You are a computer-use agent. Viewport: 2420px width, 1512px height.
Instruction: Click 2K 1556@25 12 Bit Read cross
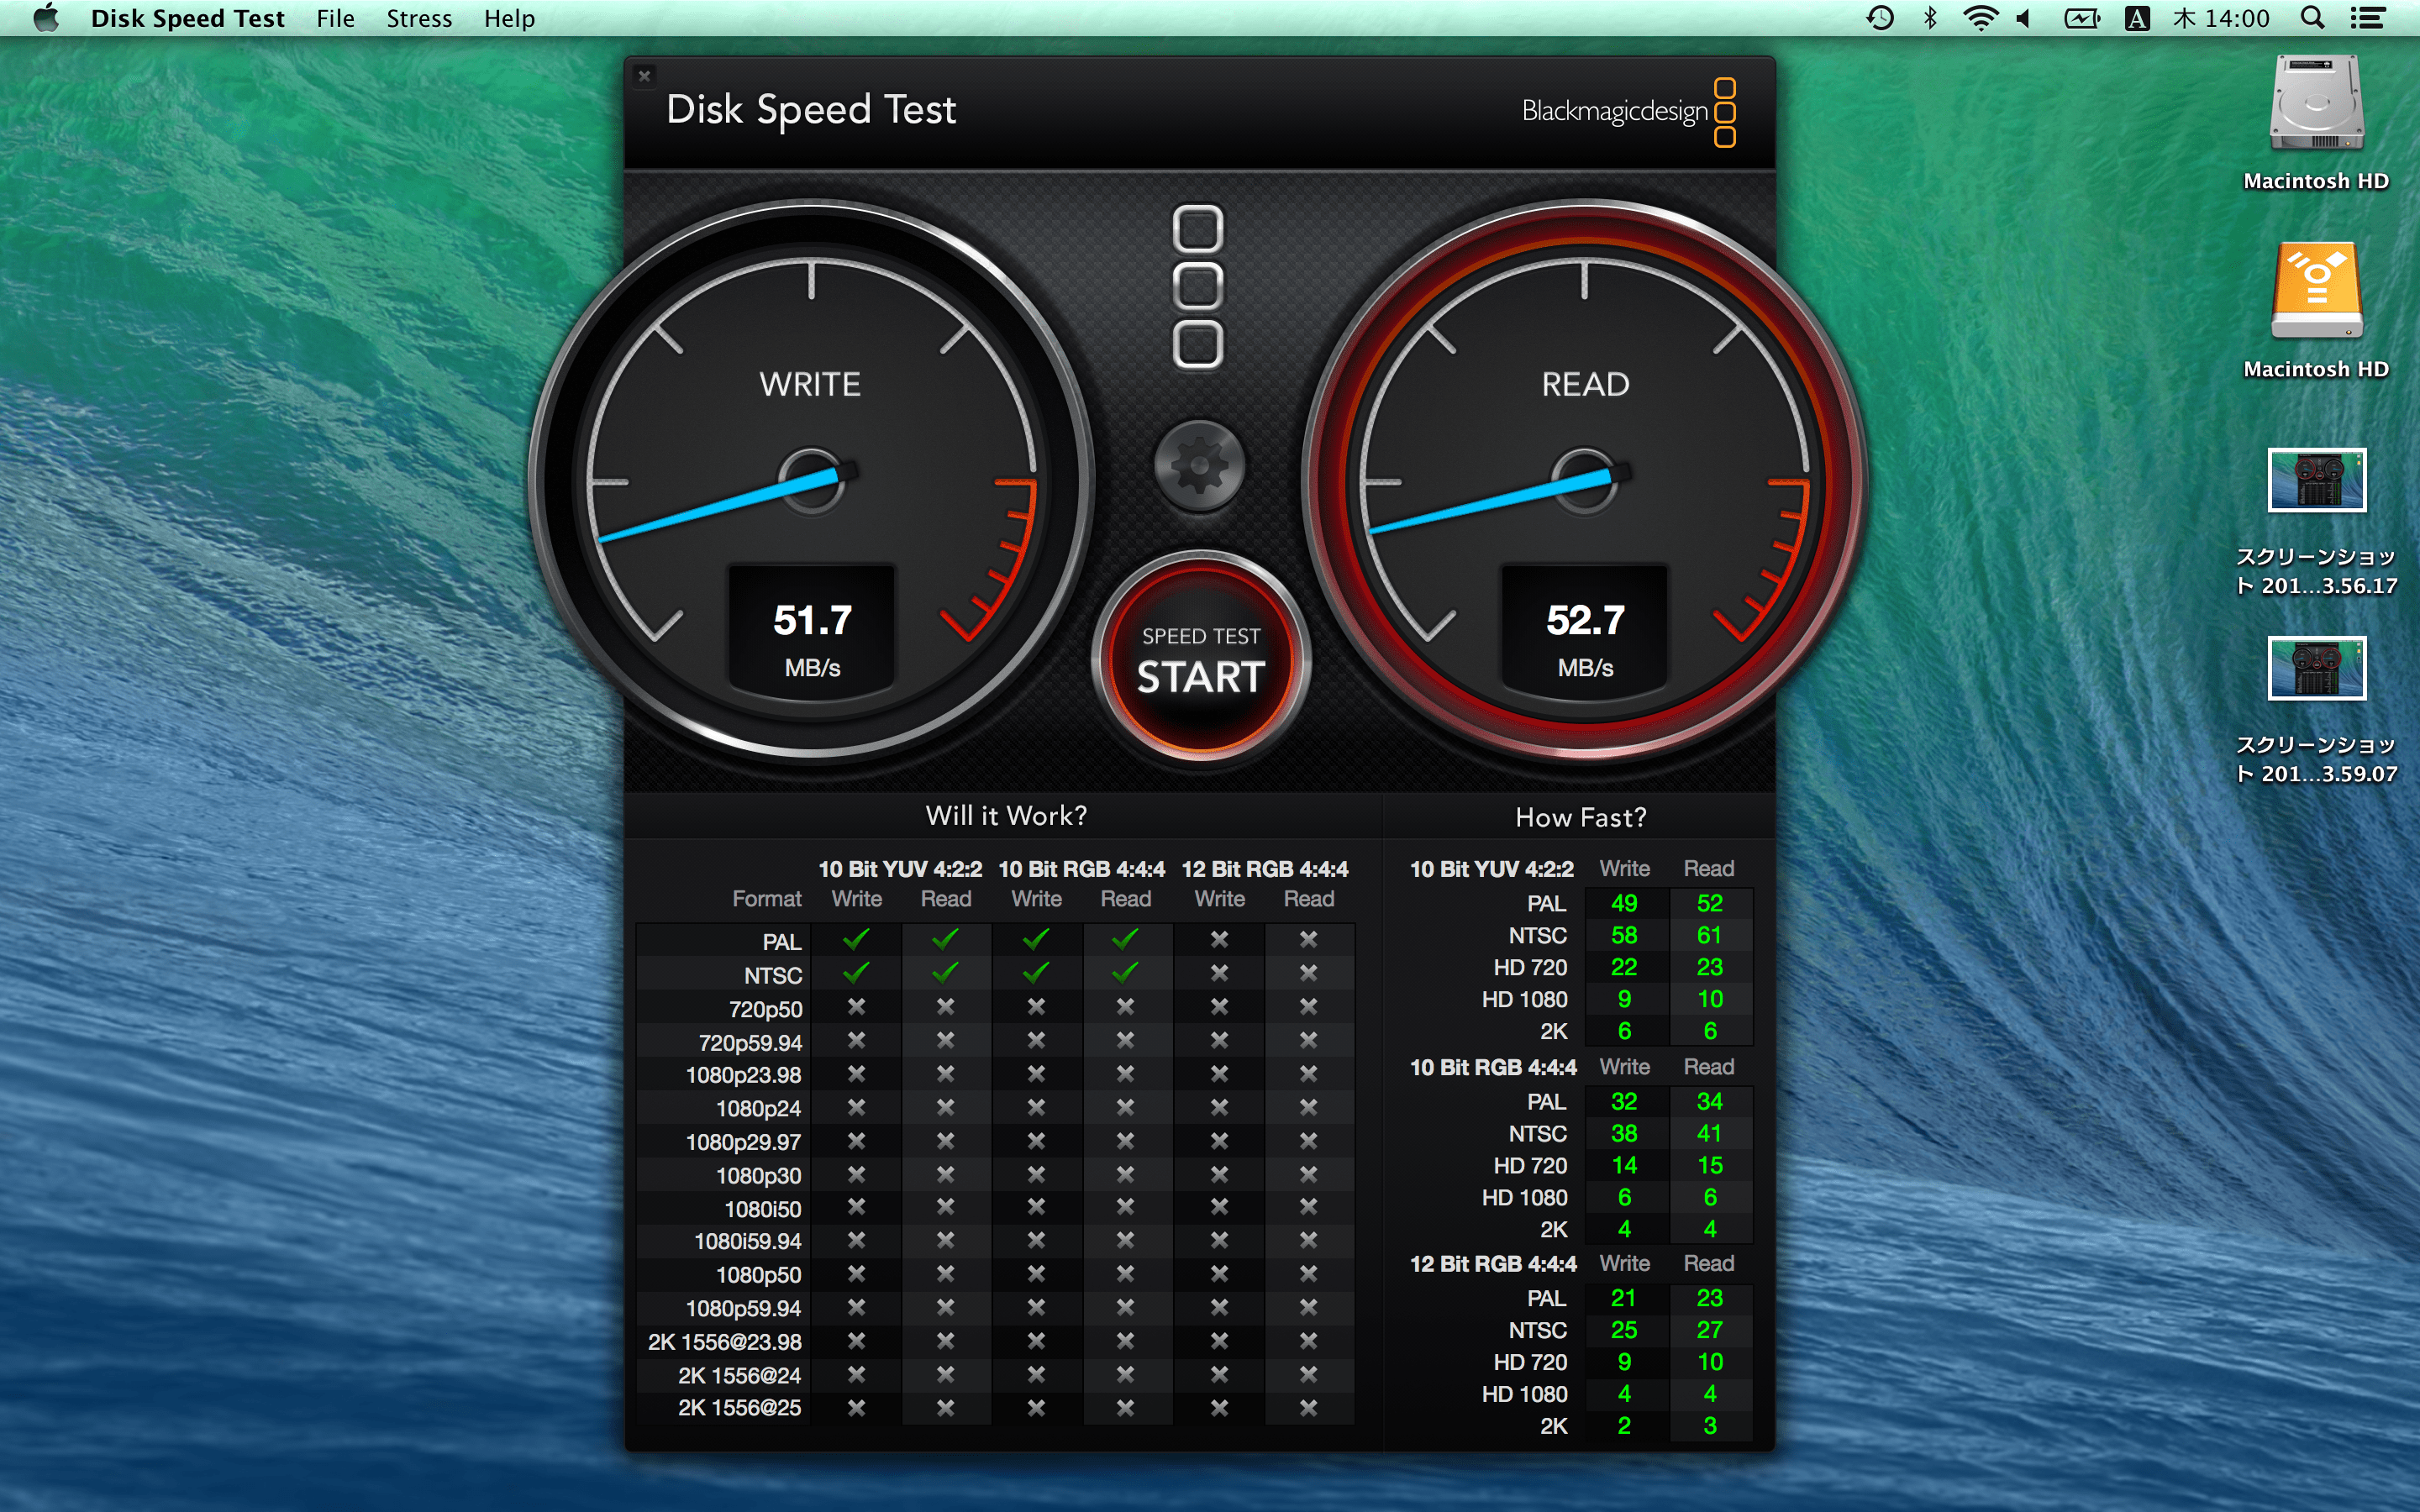point(1308,1407)
